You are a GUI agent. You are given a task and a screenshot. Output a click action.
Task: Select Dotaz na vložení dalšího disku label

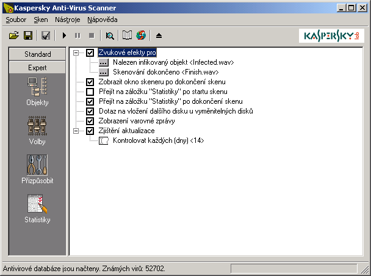tap(176, 111)
